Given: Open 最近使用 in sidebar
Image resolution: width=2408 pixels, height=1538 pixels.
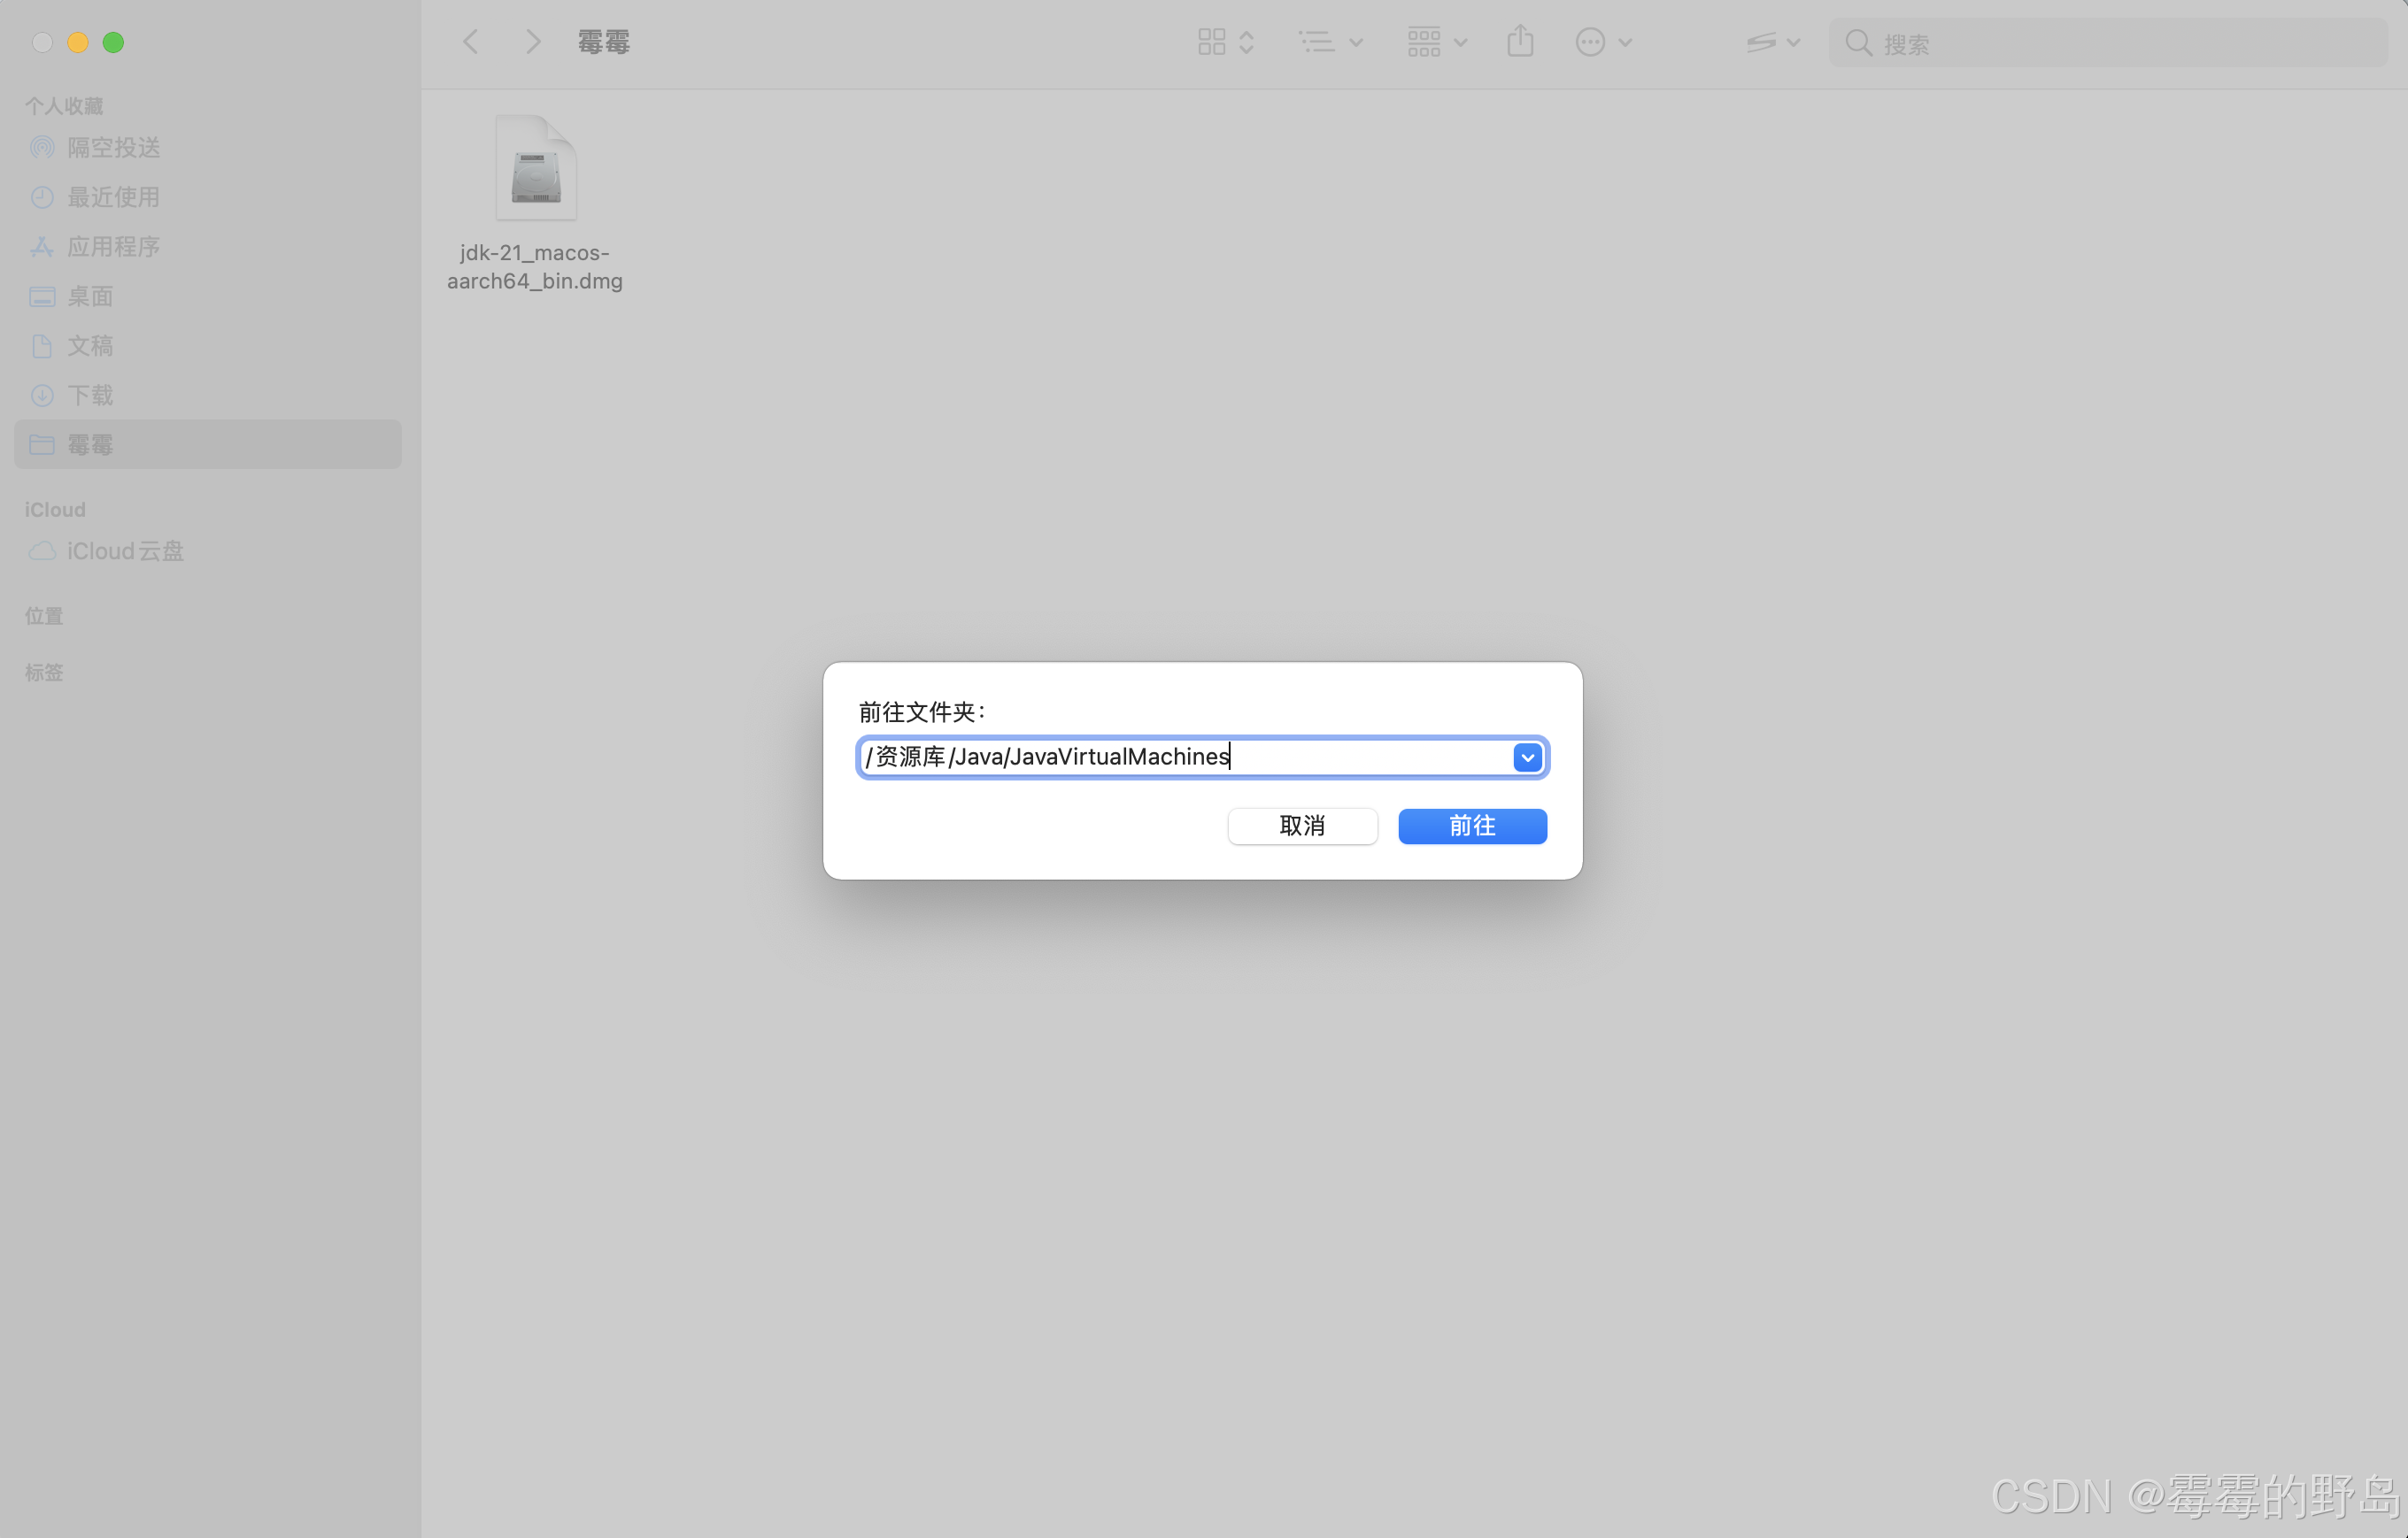Looking at the screenshot, I should point(113,196).
